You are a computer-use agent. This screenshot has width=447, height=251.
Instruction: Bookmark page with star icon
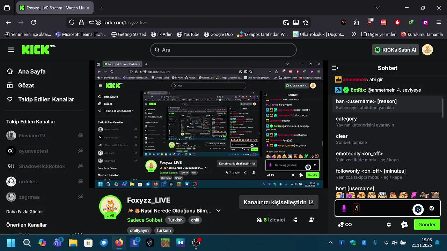coord(306,22)
